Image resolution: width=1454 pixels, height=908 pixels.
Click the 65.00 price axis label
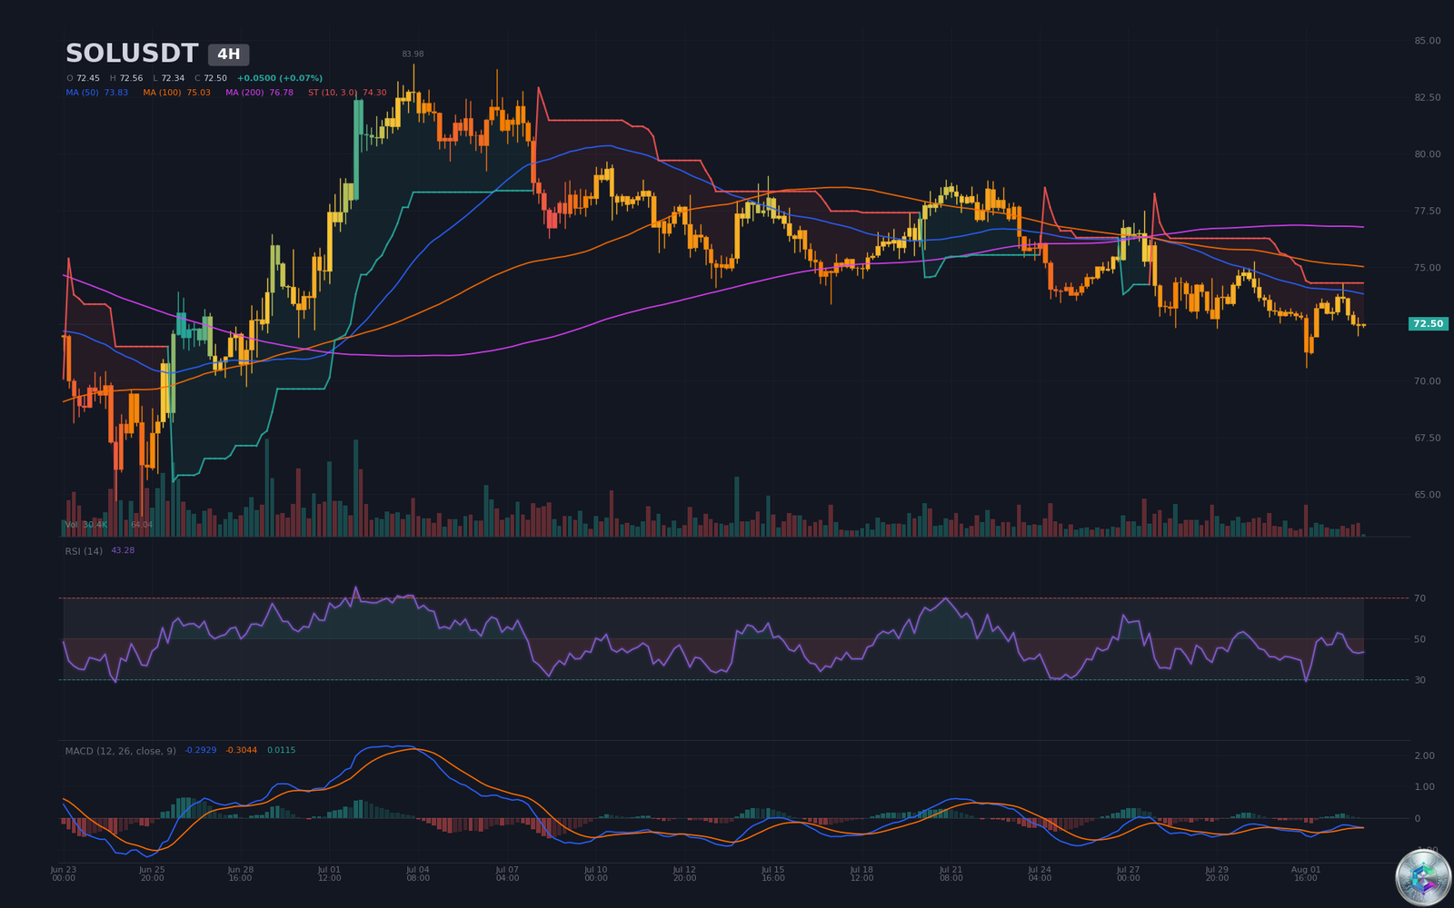point(1427,495)
